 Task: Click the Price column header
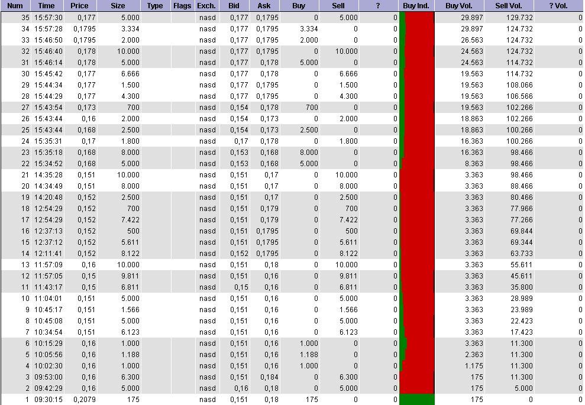click(79, 6)
